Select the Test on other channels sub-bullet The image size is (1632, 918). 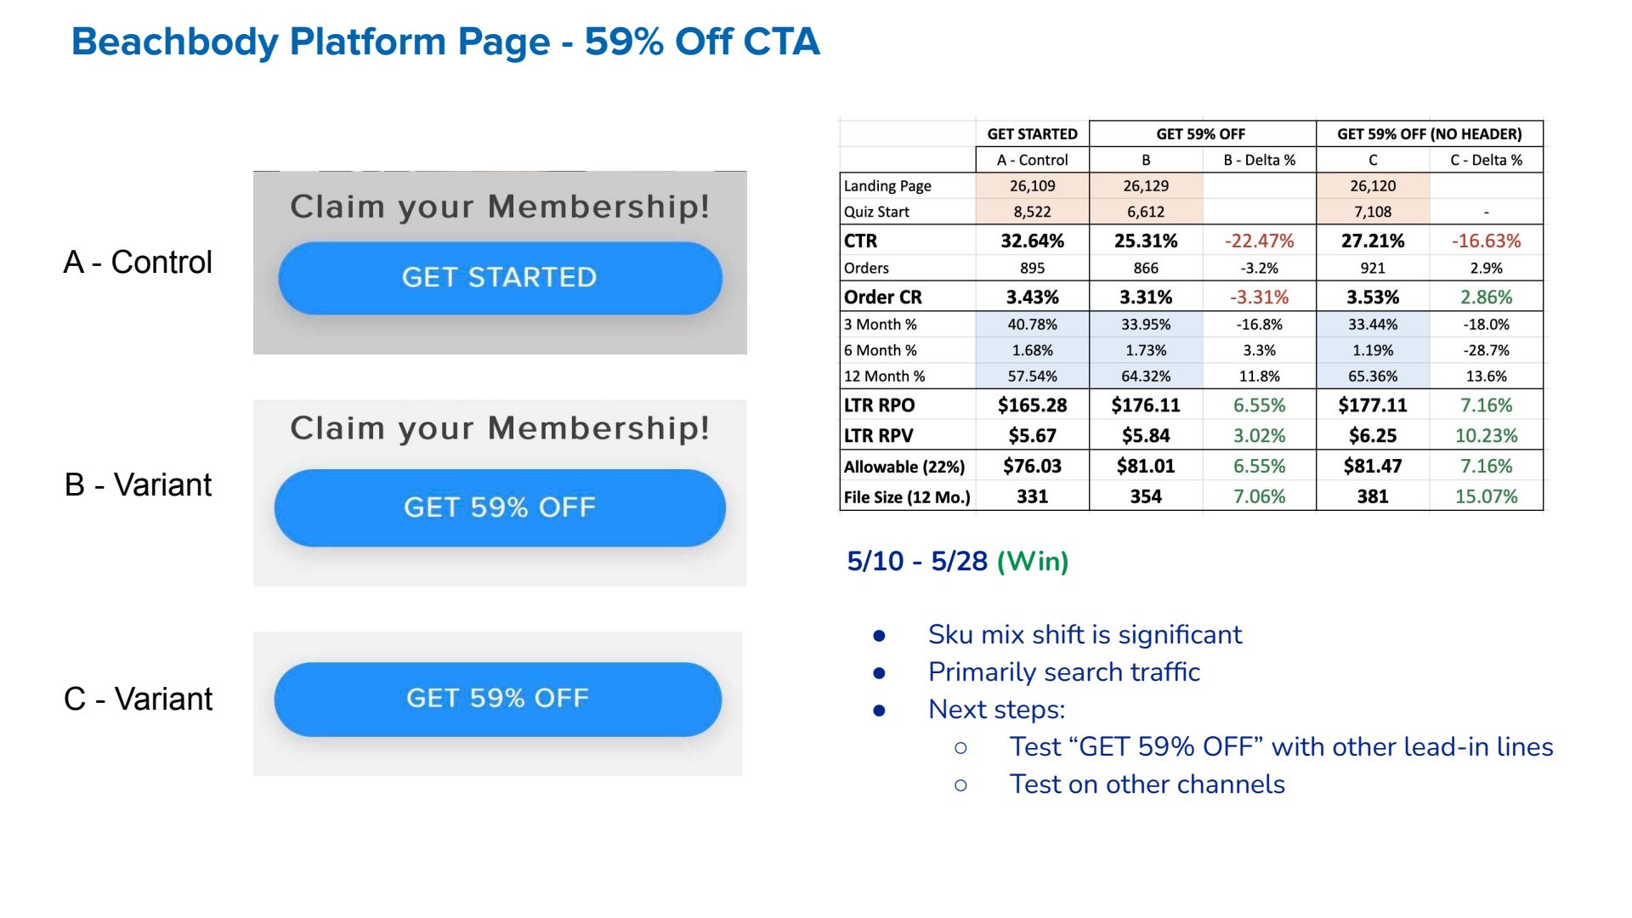click(1147, 785)
